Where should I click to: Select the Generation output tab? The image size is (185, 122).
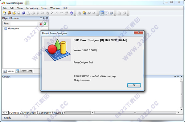pos(45,113)
